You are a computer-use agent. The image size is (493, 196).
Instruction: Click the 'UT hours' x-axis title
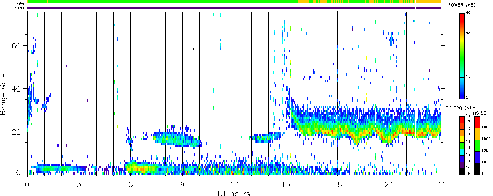234,193
